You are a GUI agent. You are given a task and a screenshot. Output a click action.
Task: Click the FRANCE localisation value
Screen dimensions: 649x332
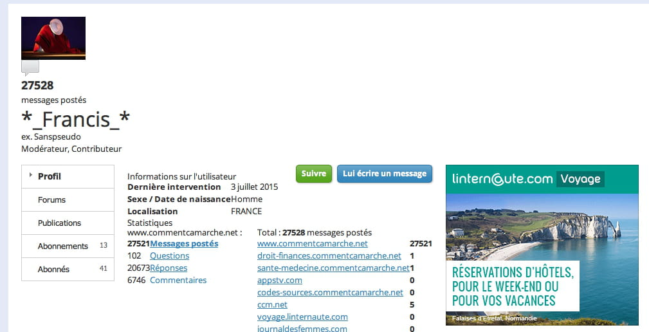pos(246,211)
